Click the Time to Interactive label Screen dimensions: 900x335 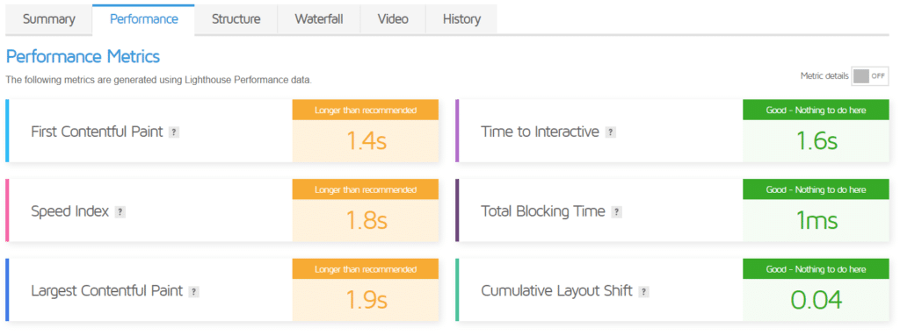coord(541,132)
